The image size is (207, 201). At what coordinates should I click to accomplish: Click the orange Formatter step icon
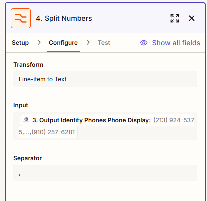pos(21,18)
